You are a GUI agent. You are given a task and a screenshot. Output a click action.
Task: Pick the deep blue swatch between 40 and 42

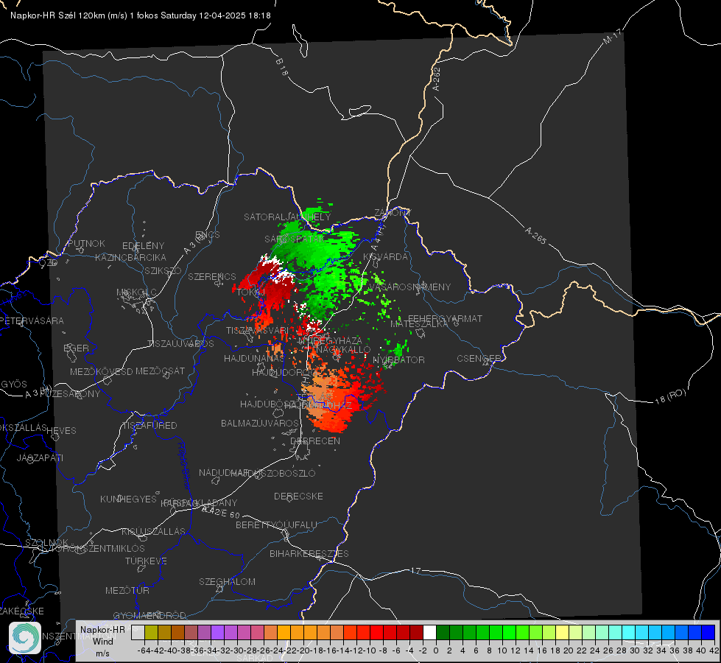tap(708, 632)
